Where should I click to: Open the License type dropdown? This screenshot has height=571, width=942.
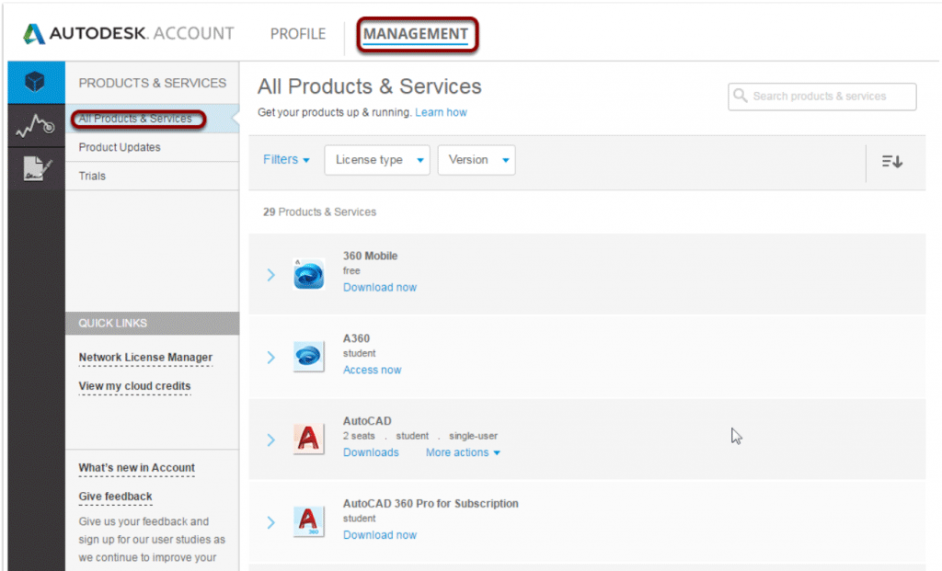tap(377, 160)
